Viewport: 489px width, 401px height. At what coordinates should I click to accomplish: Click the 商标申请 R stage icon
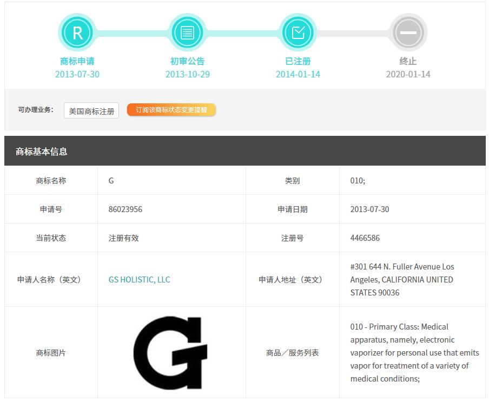click(77, 33)
